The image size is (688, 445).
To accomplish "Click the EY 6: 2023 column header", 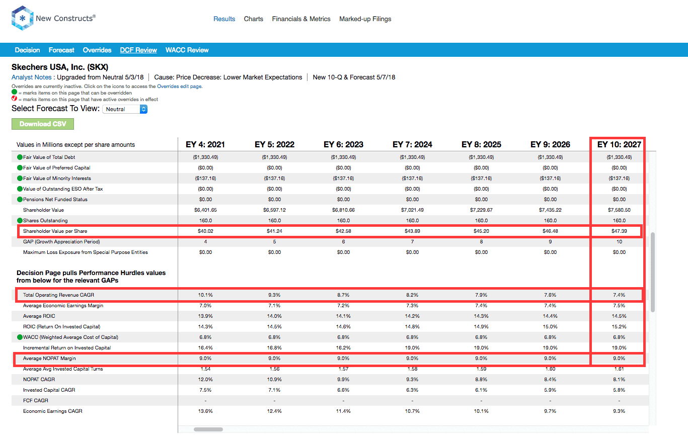I will tap(343, 145).
